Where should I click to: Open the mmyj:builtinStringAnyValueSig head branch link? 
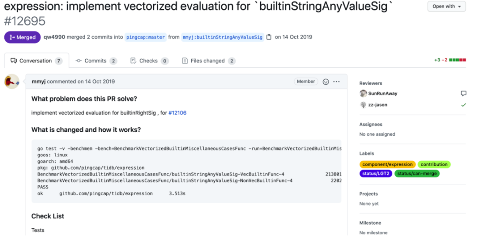point(223,37)
